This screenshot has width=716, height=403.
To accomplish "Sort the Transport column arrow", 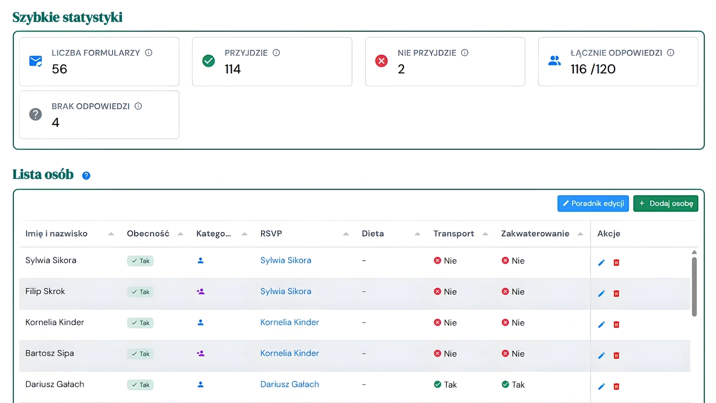I will click(485, 234).
